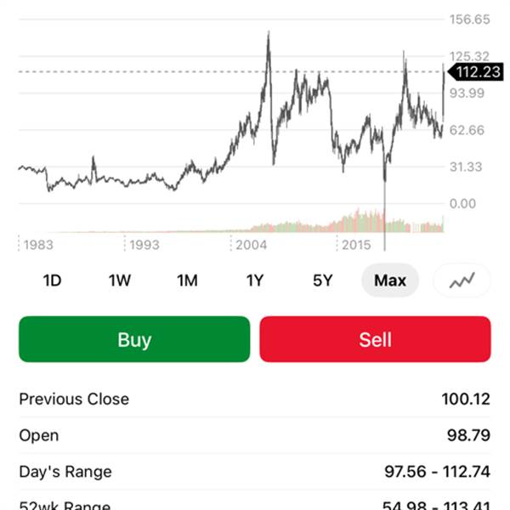This screenshot has width=510, height=510.
Task: Show the 1Y chart range
Action: (255, 280)
